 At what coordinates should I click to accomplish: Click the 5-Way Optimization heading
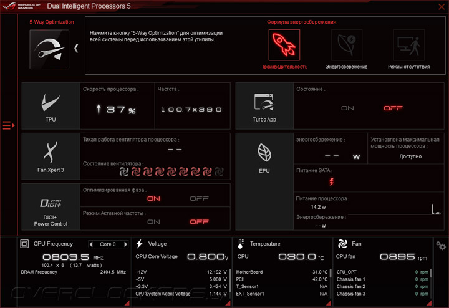(52, 22)
